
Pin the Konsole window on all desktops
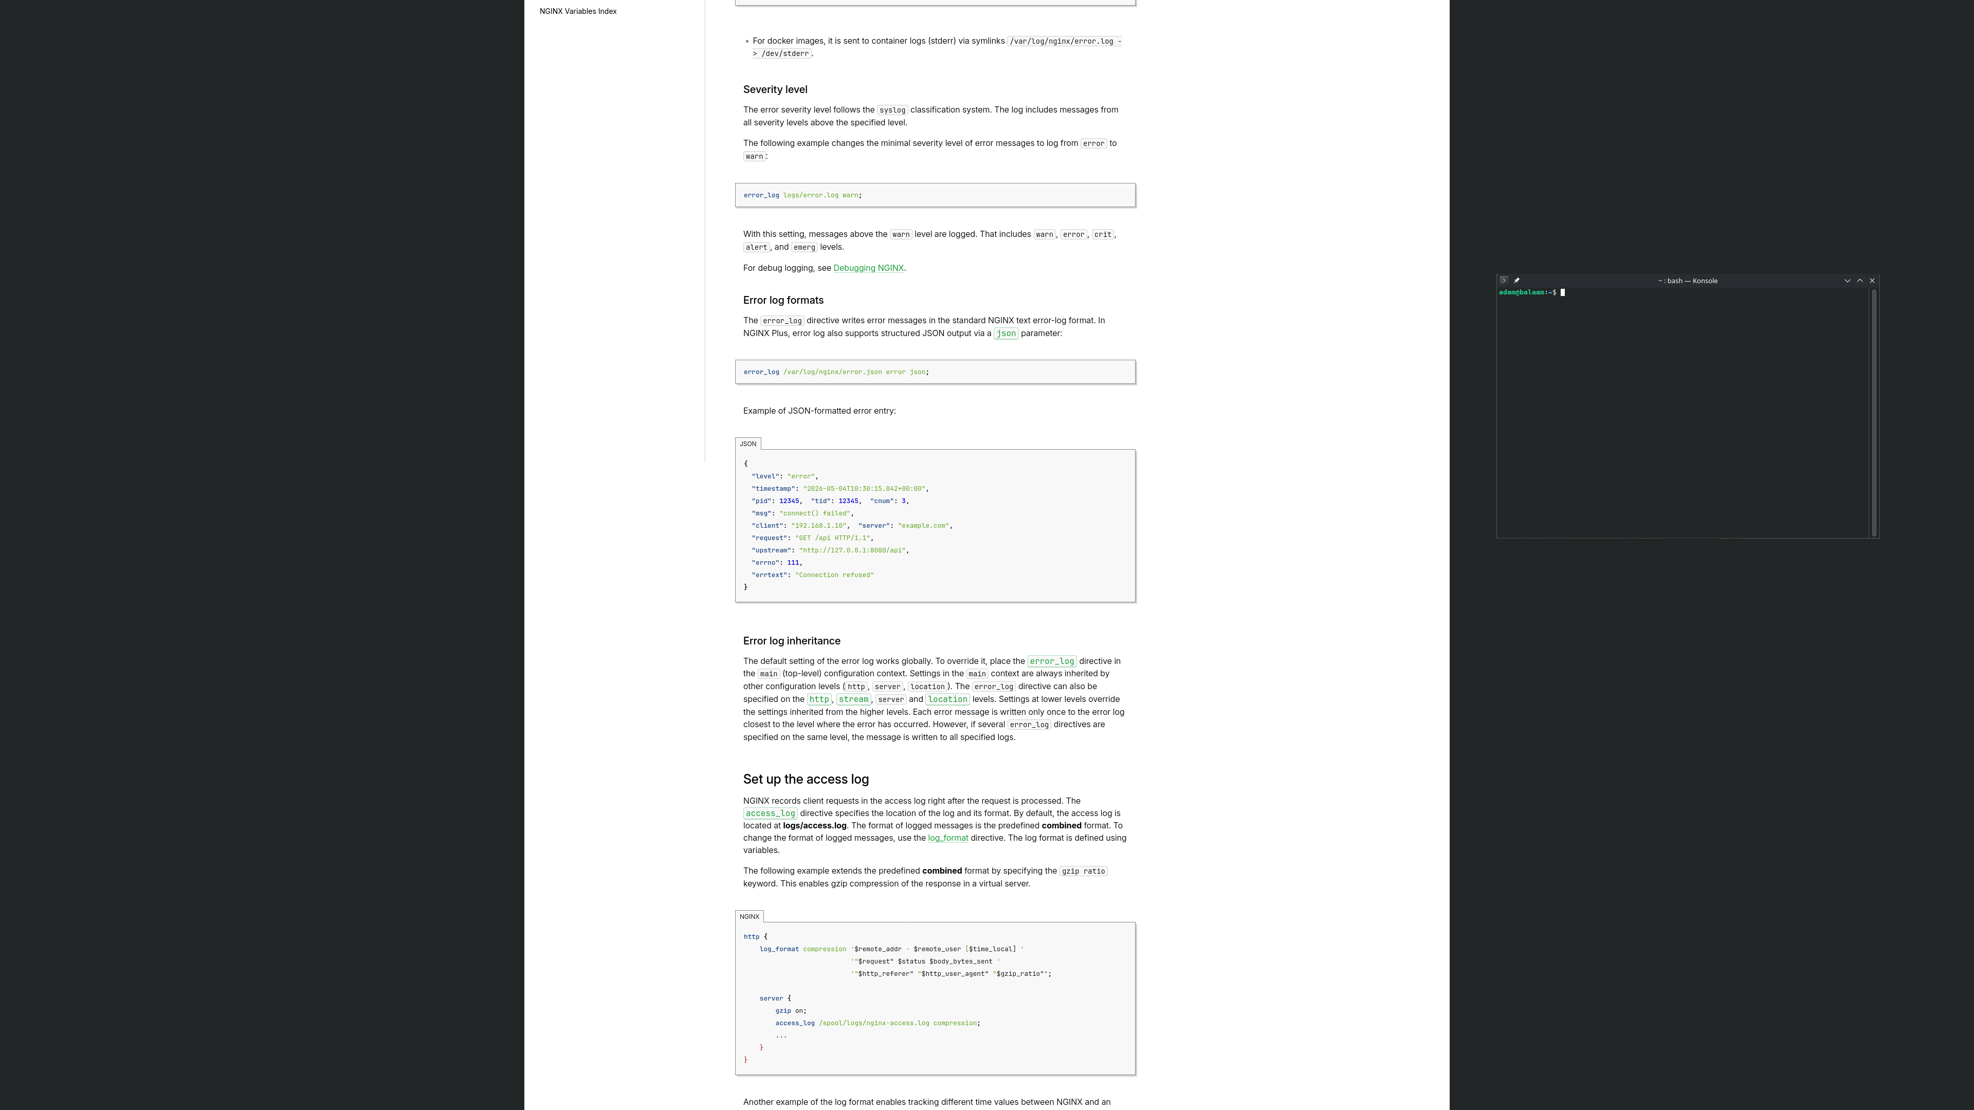[1516, 281]
